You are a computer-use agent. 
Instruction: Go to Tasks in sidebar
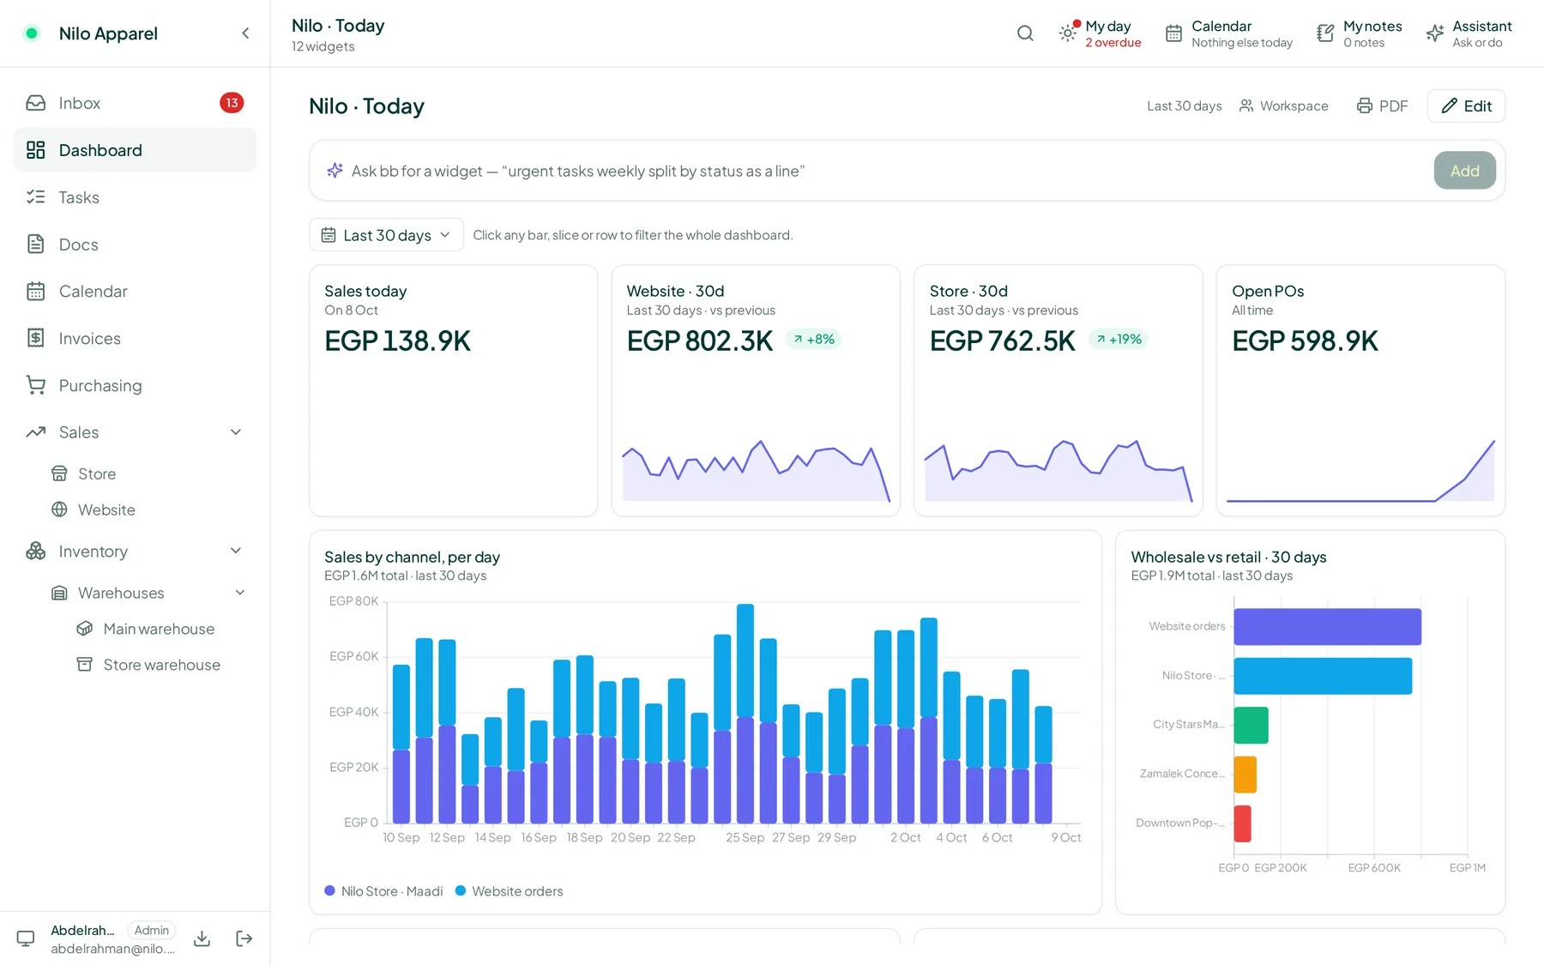pyautogui.click(x=135, y=197)
